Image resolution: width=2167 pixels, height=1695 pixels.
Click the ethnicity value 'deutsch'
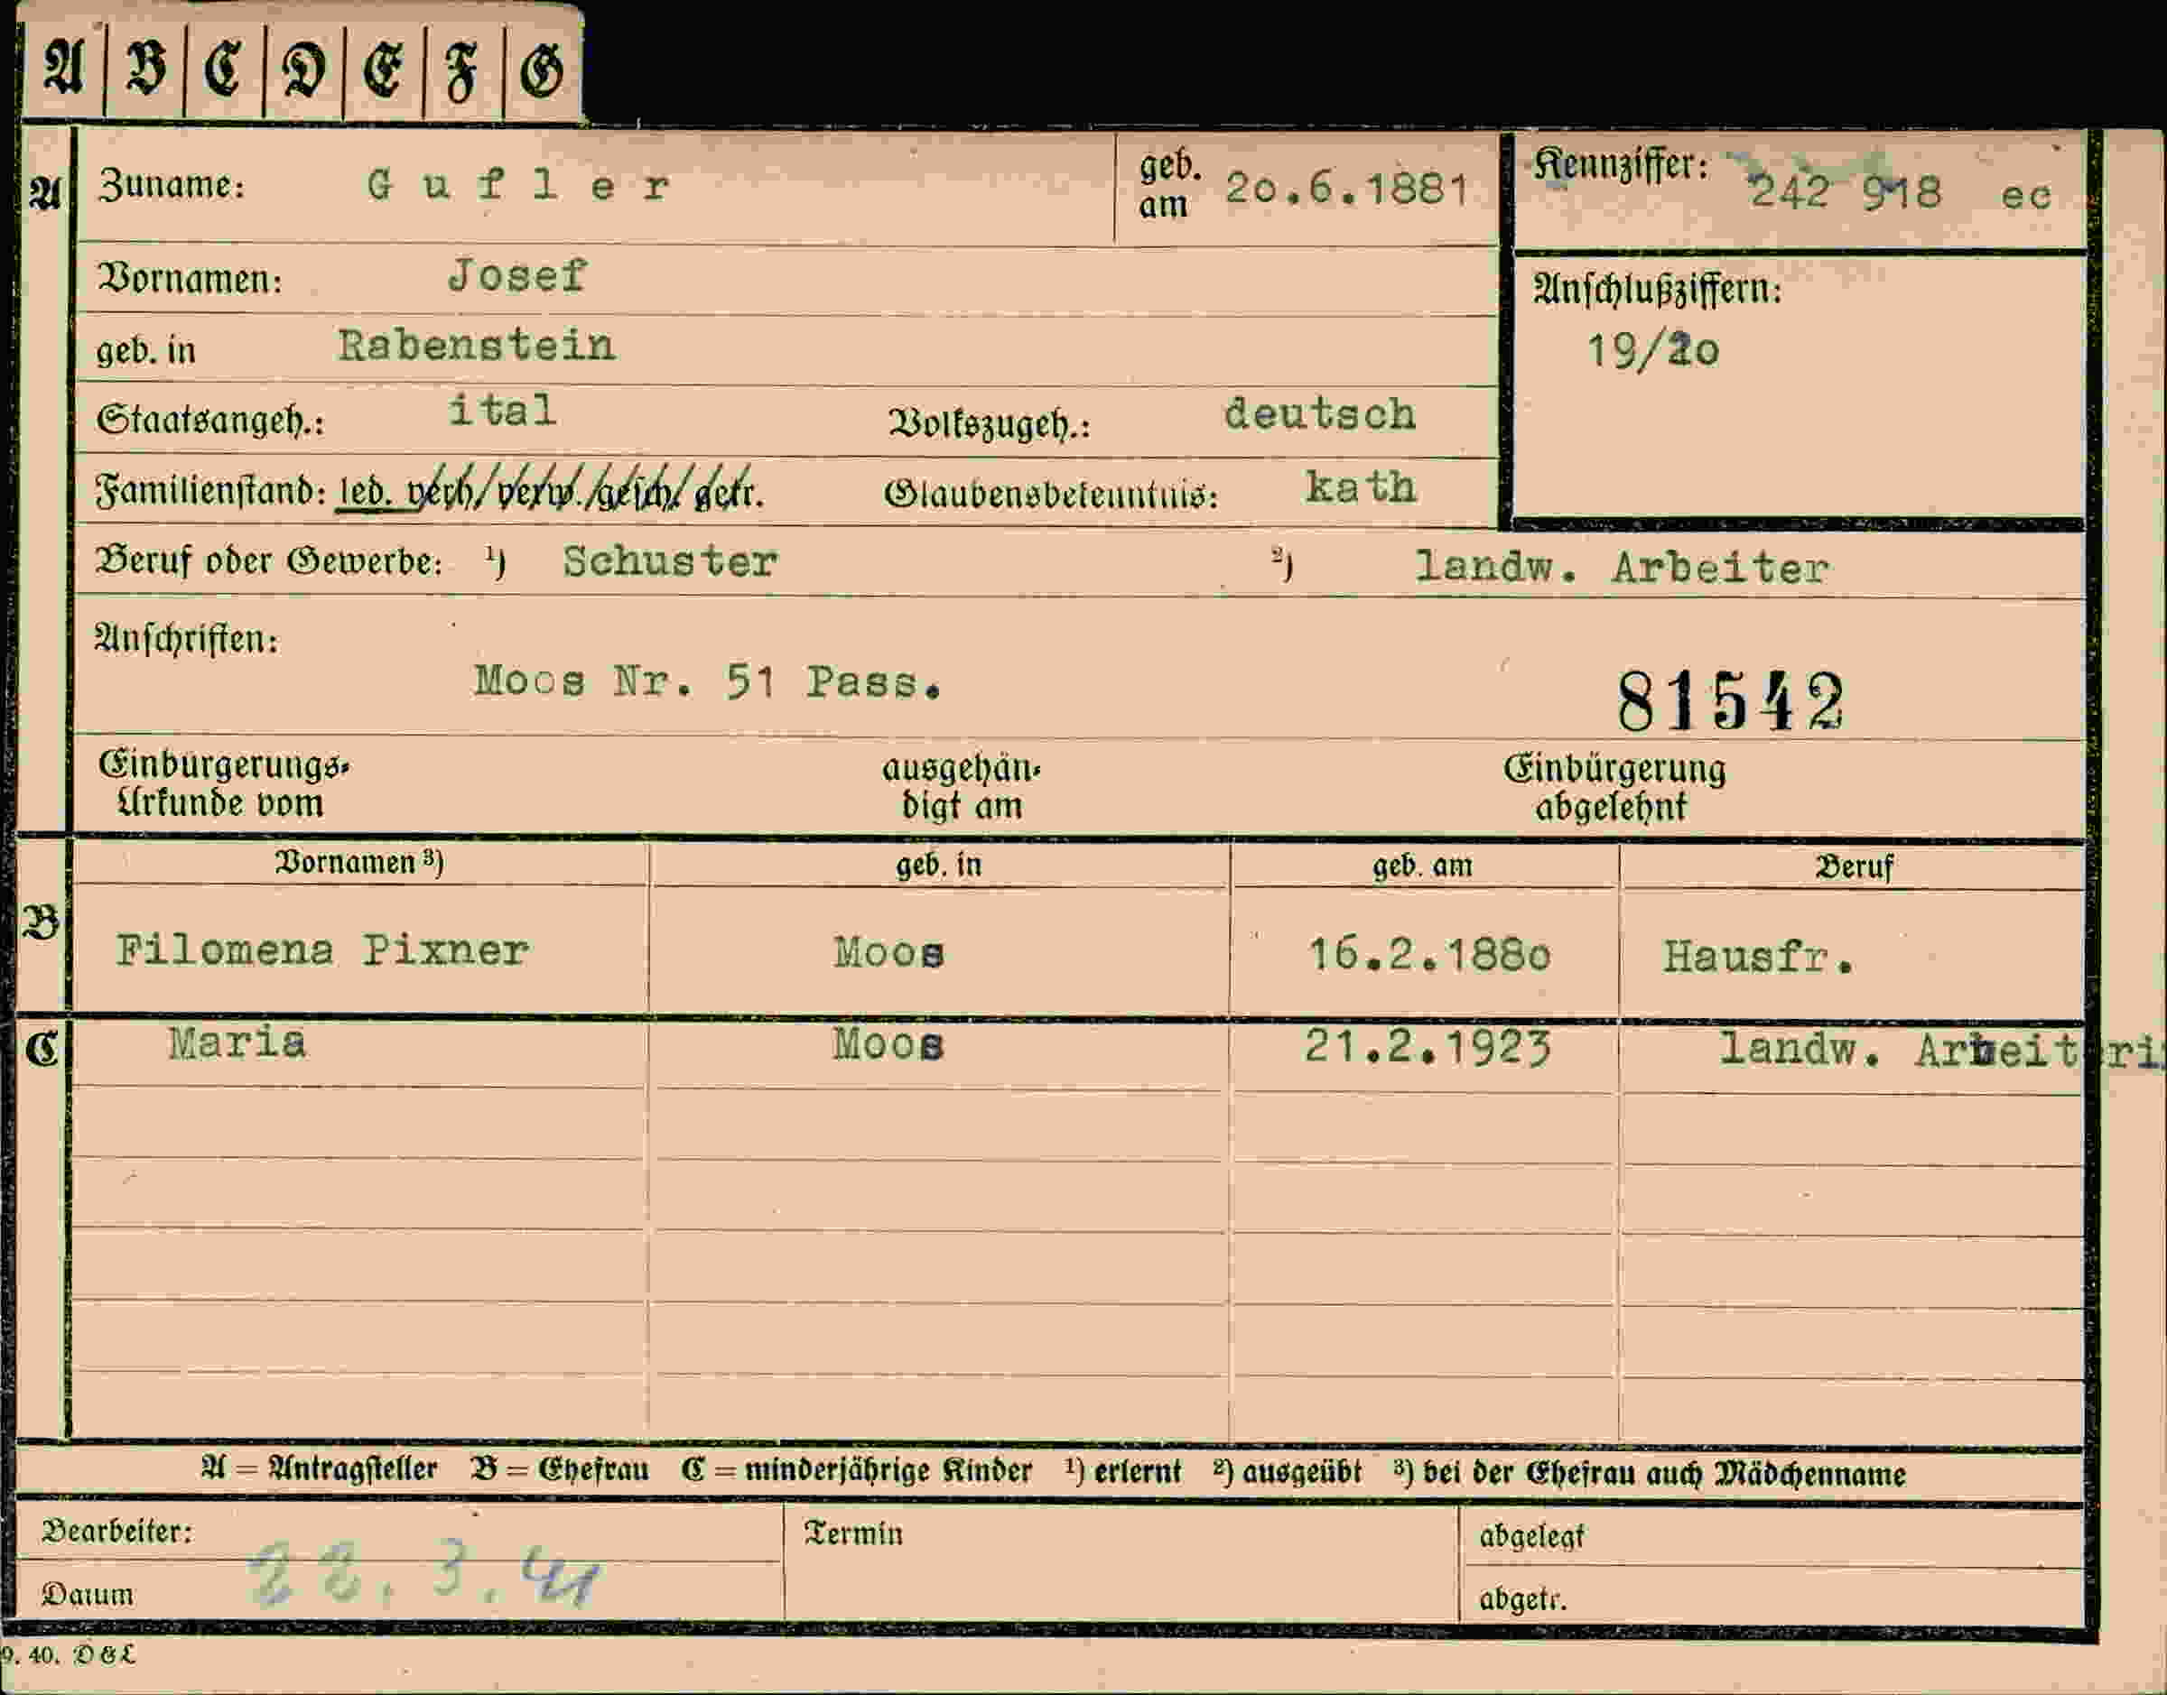click(x=1319, y=414)
